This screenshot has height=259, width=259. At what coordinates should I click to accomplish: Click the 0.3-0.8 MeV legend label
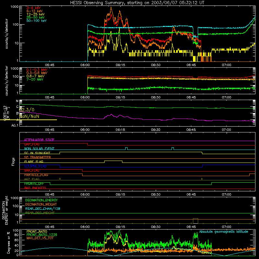(37, 73)
